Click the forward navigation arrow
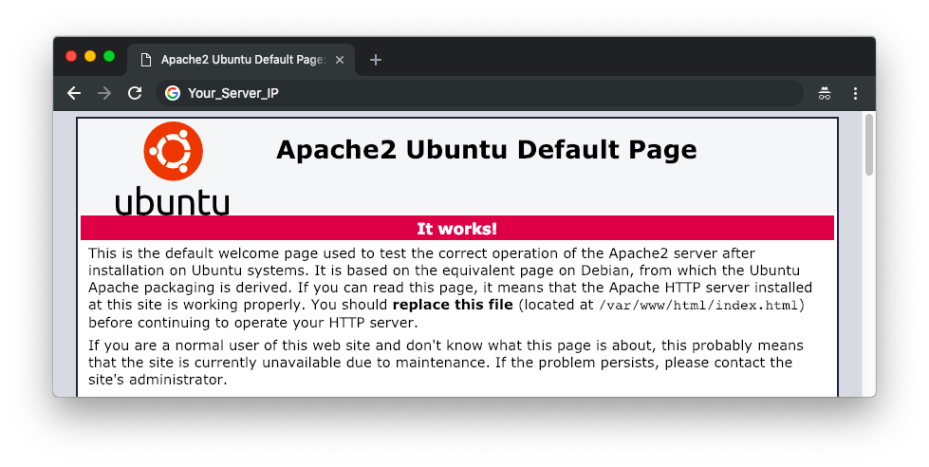929x467 pixels. click(x=104, y=93)
